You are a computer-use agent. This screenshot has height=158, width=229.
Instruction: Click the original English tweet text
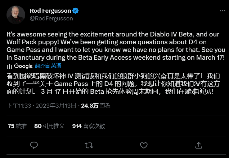click(x=115, y=46)
